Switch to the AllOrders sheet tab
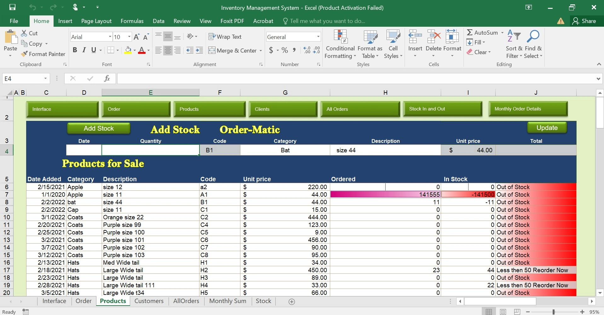 186,301
